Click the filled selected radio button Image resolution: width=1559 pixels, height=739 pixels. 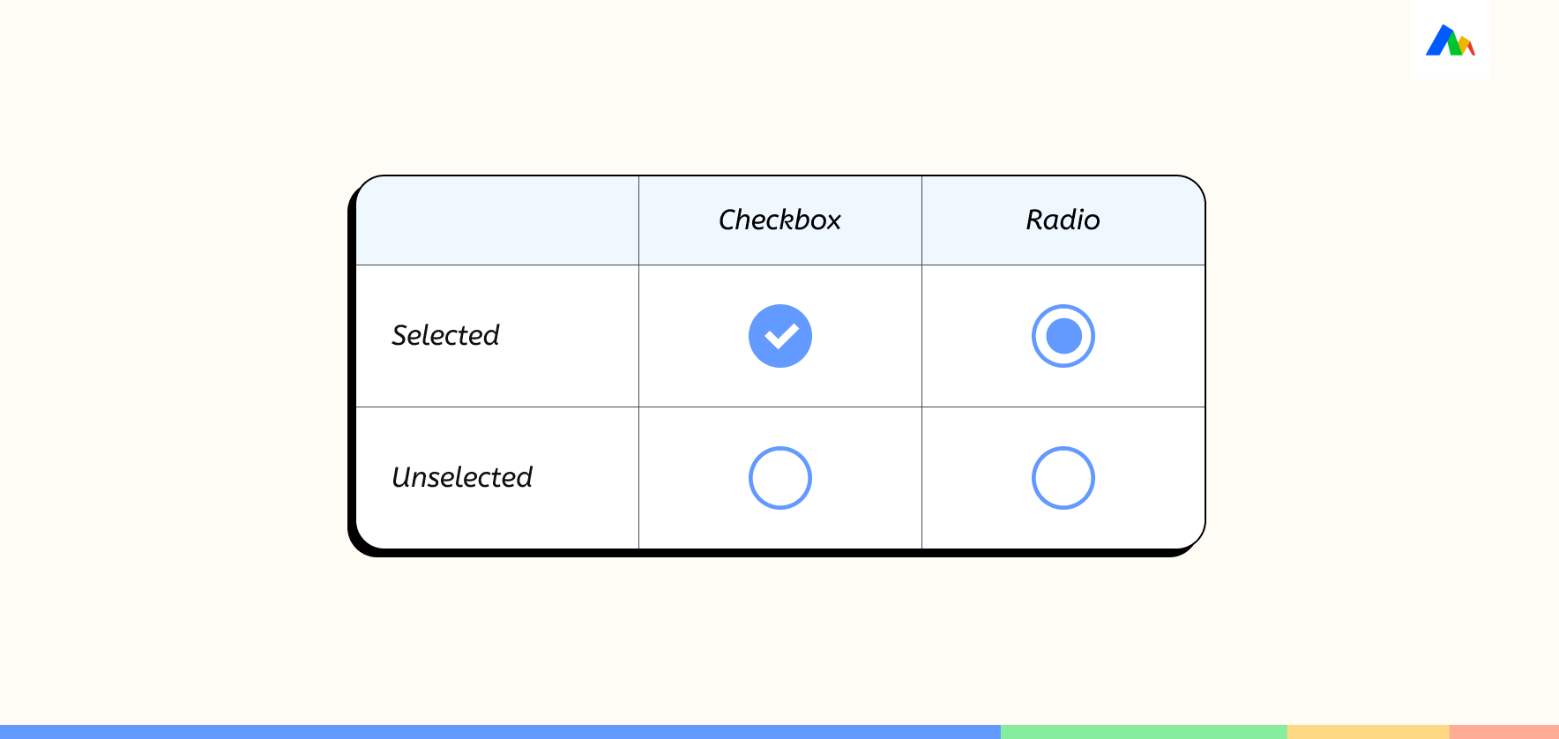click(x=1063, y=336)
